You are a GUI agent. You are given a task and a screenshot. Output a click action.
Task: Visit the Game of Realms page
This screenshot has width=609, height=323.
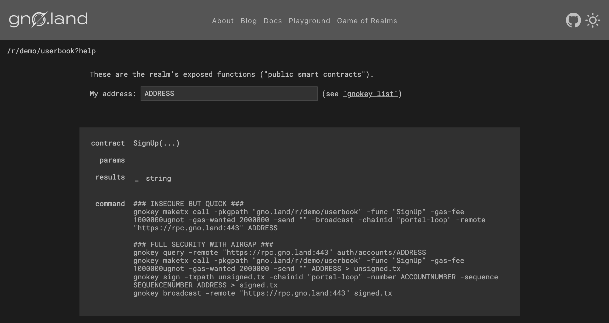tap(367, 21)
